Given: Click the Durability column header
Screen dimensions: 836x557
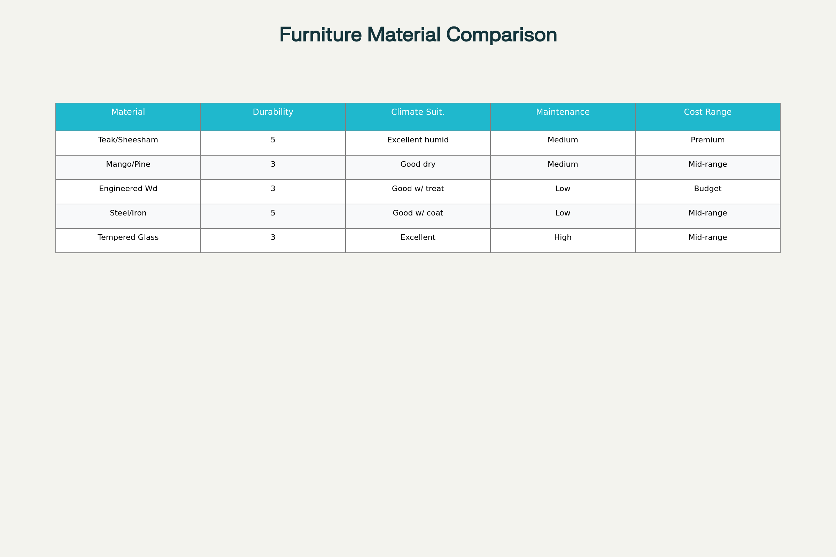Looking at the screenshot, I should click(x=273, y=112).
